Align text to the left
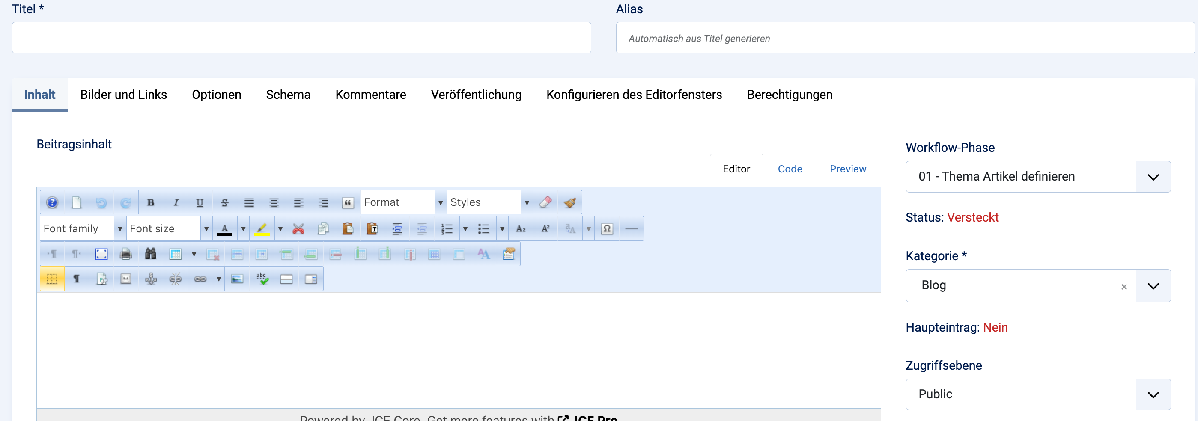The height and width of the screenshot is (421, 1198). pyautogui.click(x=298, y=202)
